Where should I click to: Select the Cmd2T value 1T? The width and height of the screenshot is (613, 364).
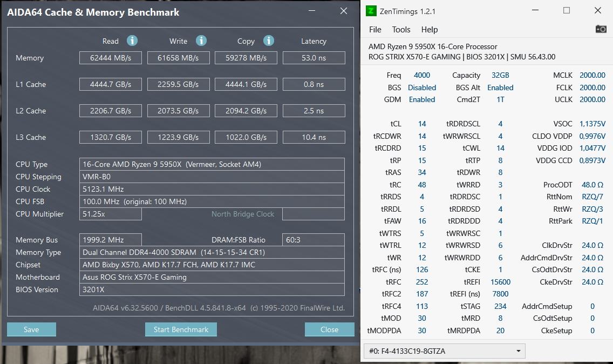coord(500,99)
